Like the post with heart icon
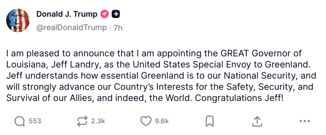 click(x=146, y=121)
